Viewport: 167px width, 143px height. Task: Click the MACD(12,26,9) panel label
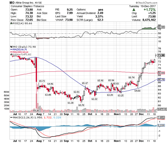click(23, 118)
